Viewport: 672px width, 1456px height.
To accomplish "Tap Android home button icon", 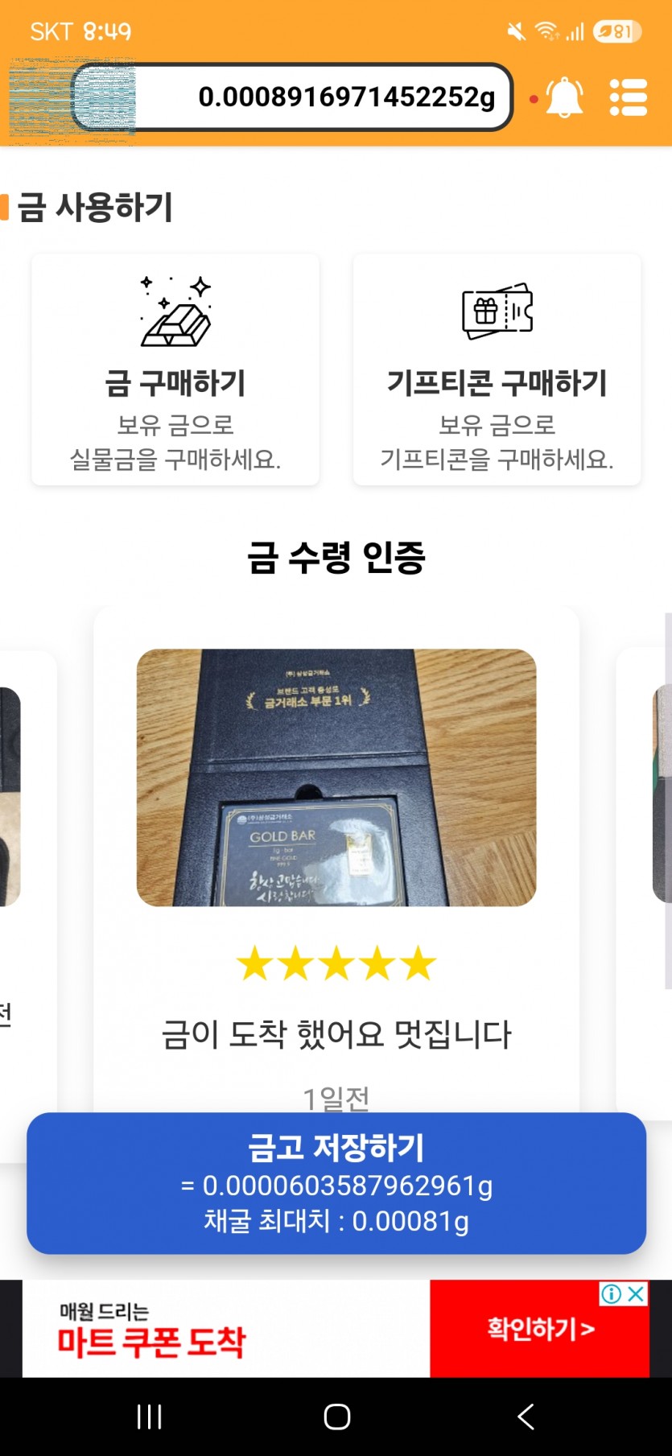I will pyautogui.click(x=336, y=1417).
